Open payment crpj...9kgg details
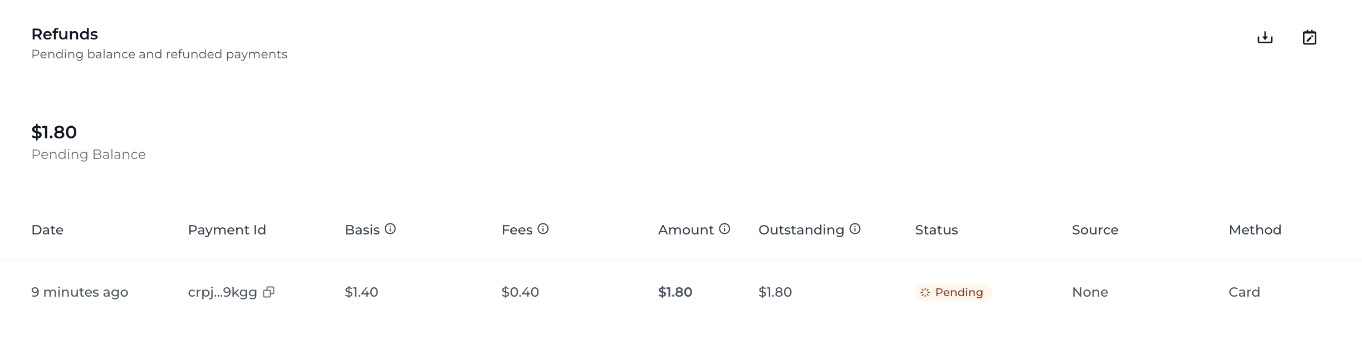Viewport: 1362px width, 340px height. pos(222,292)
